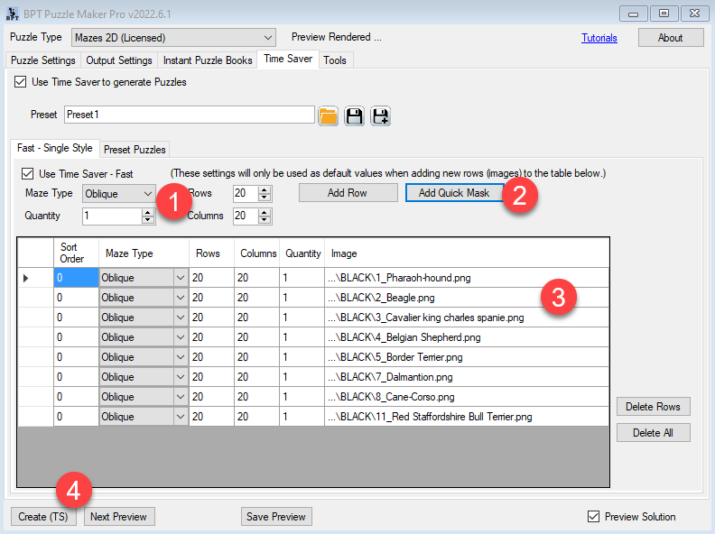
Task: Increase the Quantity spinner value
Action: tap(148, 212)
